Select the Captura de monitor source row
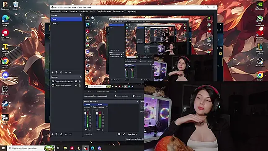 click(x=66, y=86)
